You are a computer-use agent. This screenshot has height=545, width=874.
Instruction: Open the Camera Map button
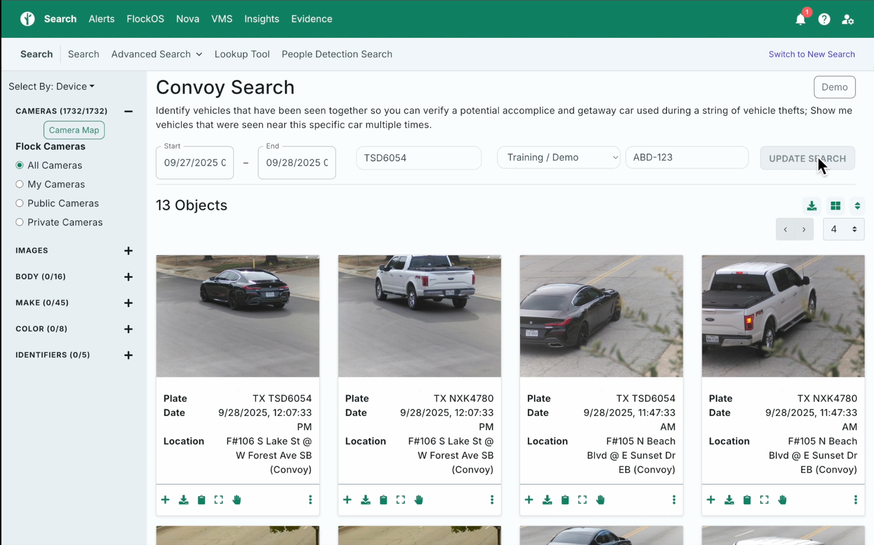point(74,130)
